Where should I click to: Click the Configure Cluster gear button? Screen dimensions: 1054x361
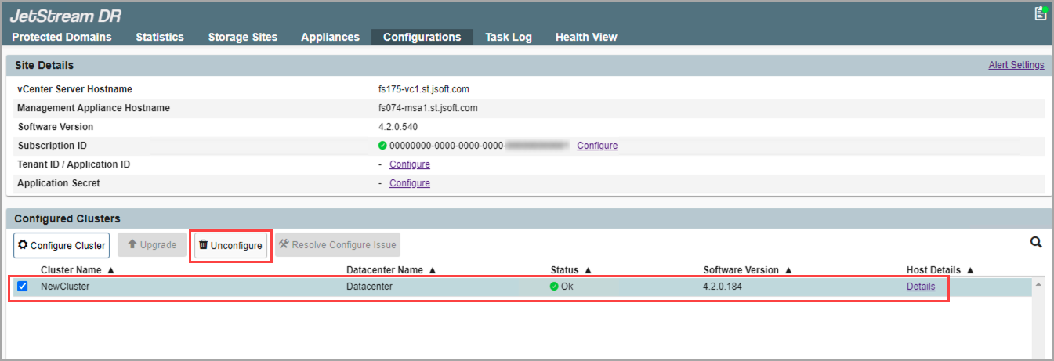click(61, 245)
